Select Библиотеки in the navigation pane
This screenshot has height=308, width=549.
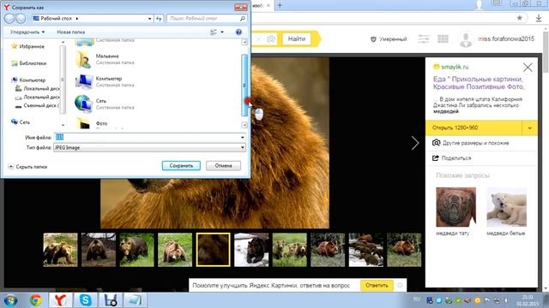coord(29,63)
